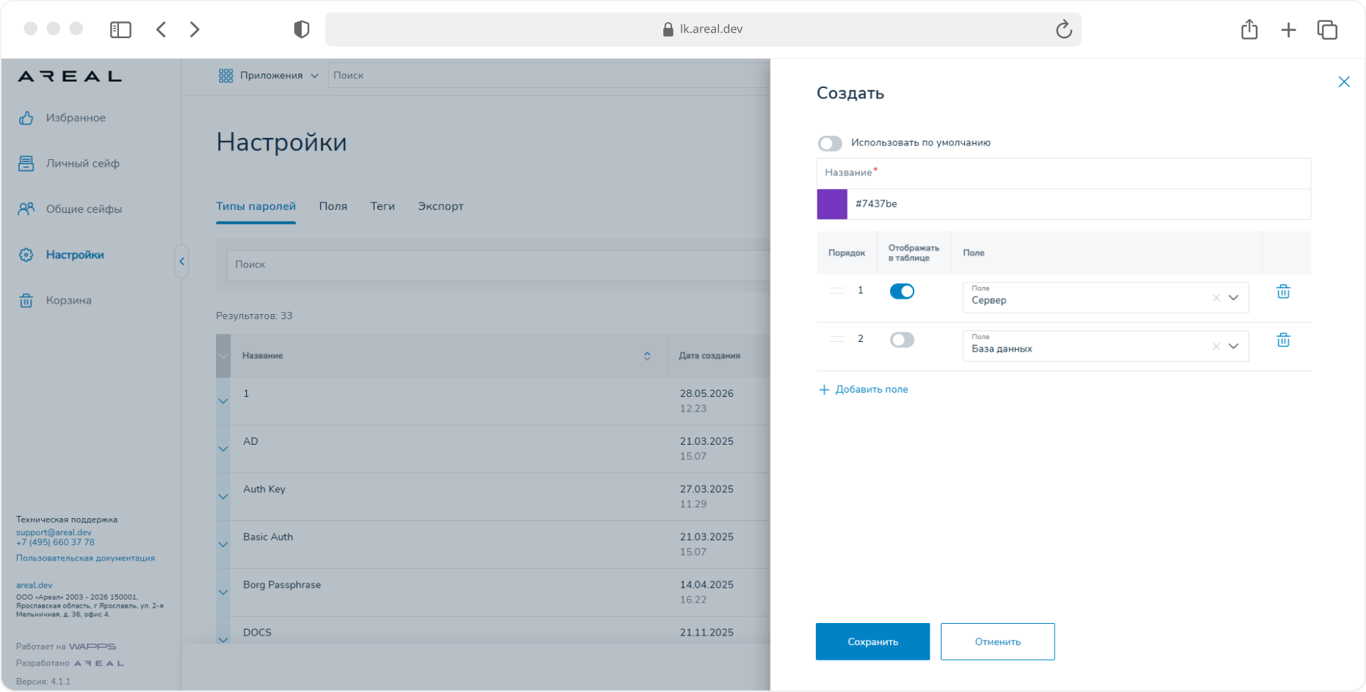1366x692 pixels.
Task: Click the Личный сейф safe icon
Action: point(26,164)
